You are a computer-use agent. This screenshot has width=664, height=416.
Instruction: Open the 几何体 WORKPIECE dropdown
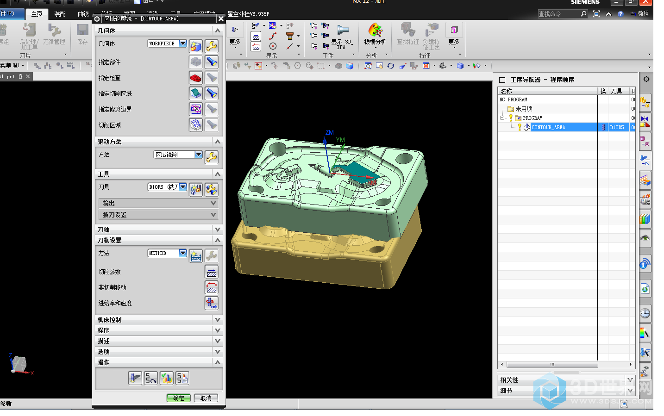click(x=183, y=43)
